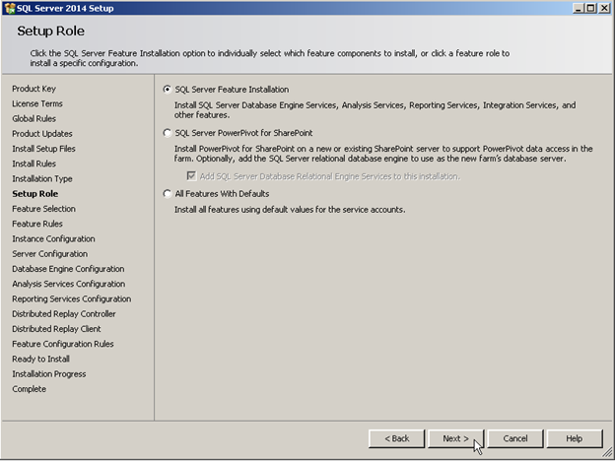Click Feature Rules step
The image size is (615, 461).
point(37,224)
